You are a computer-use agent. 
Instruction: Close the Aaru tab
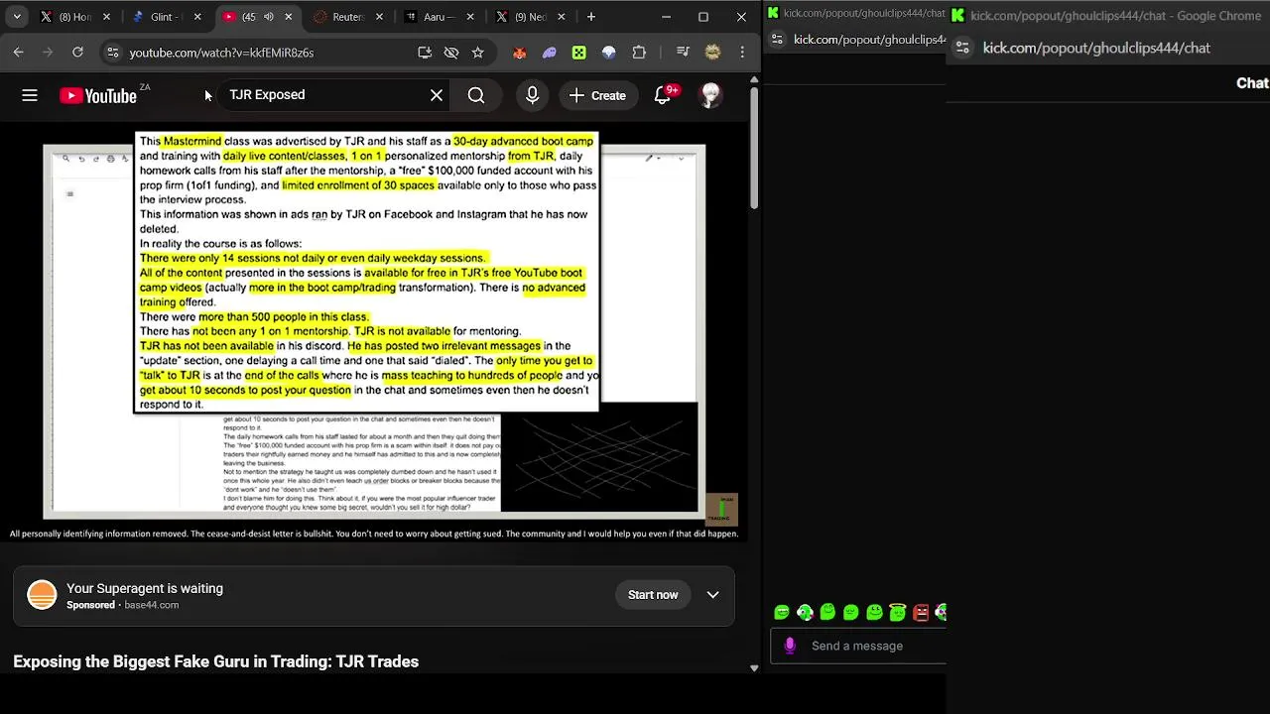pos(471,17)
